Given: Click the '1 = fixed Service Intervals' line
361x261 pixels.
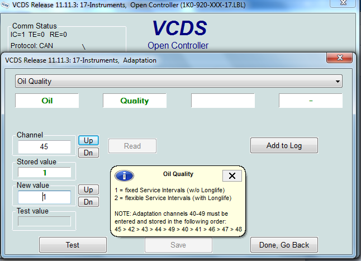Looking at the screenshot, I should point(170,190).
